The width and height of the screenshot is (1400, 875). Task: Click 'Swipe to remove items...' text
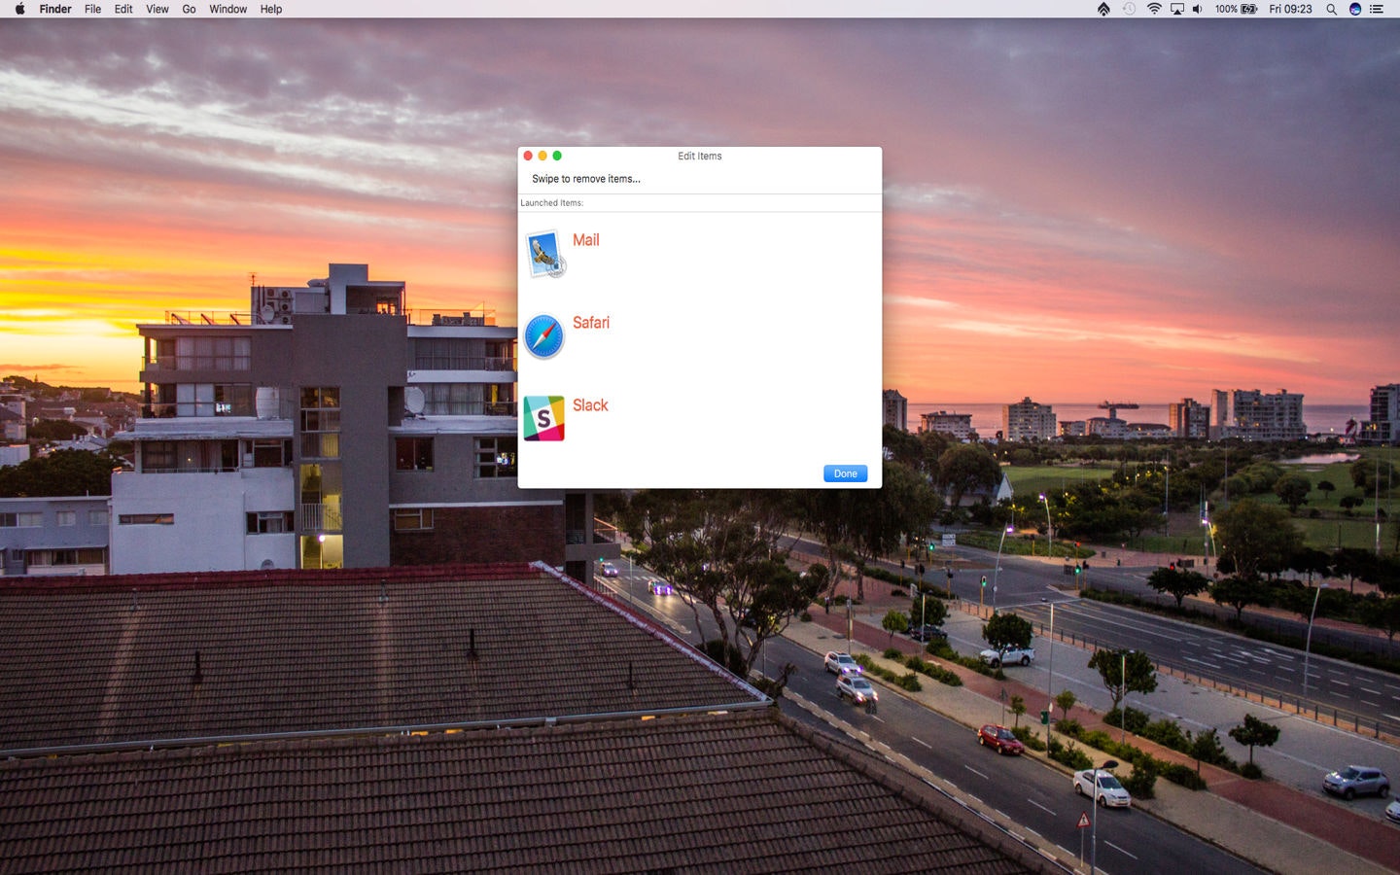tap(586, 179)
